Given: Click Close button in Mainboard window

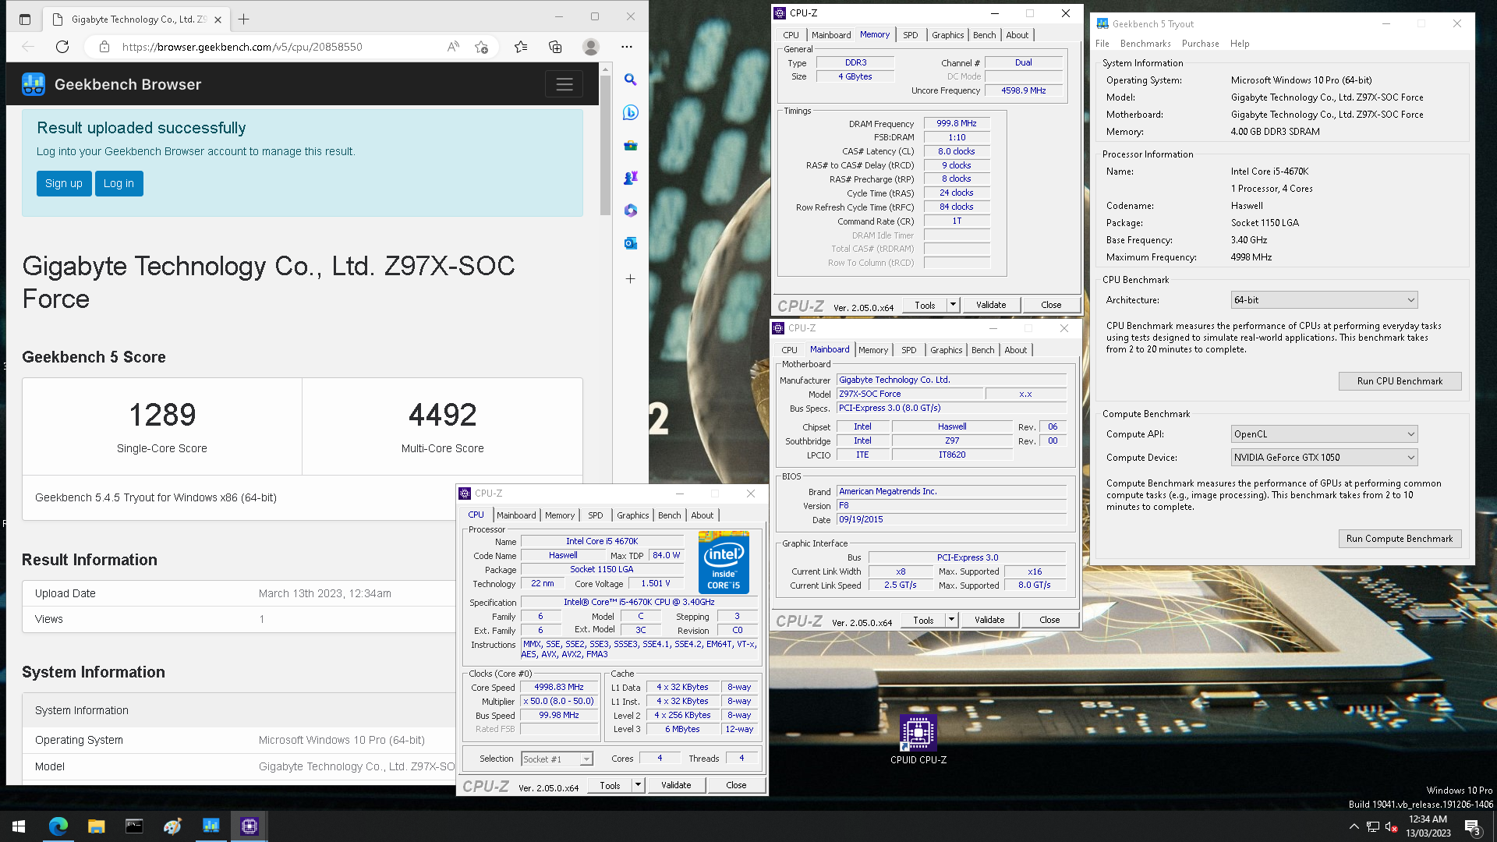Looking at the screenshot, I should coord(1049,620).
